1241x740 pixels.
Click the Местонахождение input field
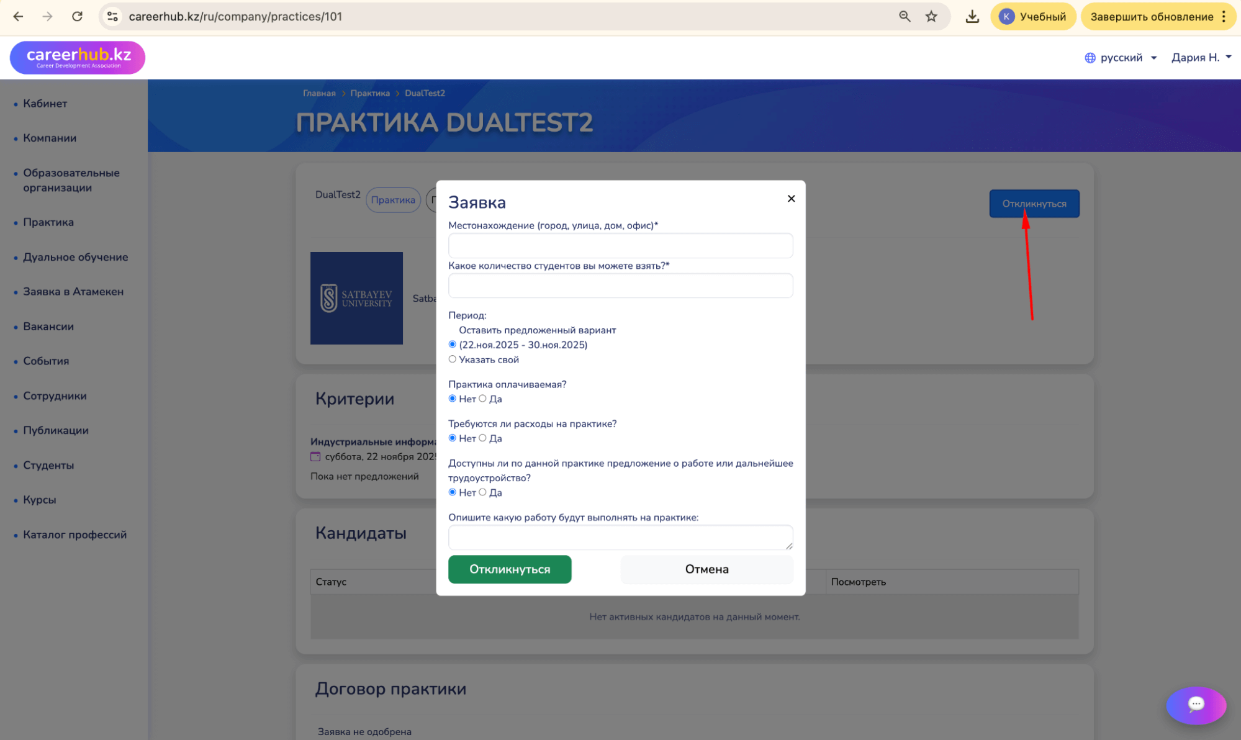click(620, 246)
